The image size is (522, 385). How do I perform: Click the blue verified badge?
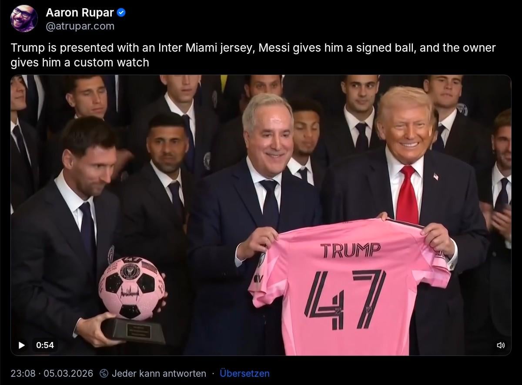click(x=121, y=13)
